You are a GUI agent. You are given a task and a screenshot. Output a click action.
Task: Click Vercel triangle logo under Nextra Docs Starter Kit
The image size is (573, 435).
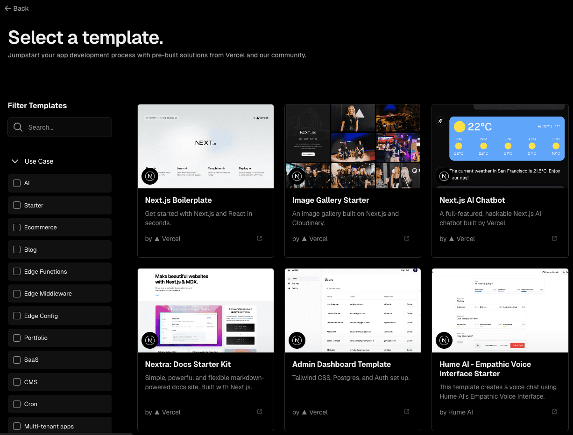tap(157, 412)
